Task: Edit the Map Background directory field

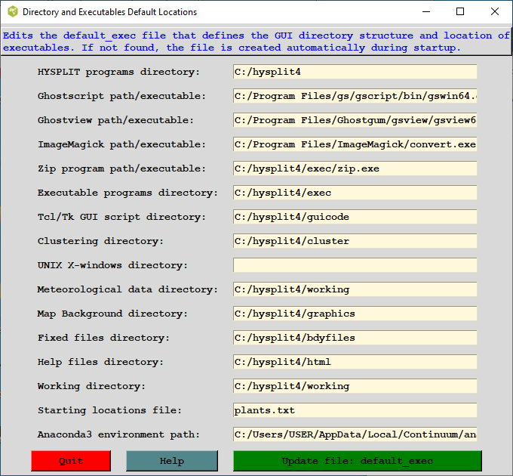Action: coord(355,314)
